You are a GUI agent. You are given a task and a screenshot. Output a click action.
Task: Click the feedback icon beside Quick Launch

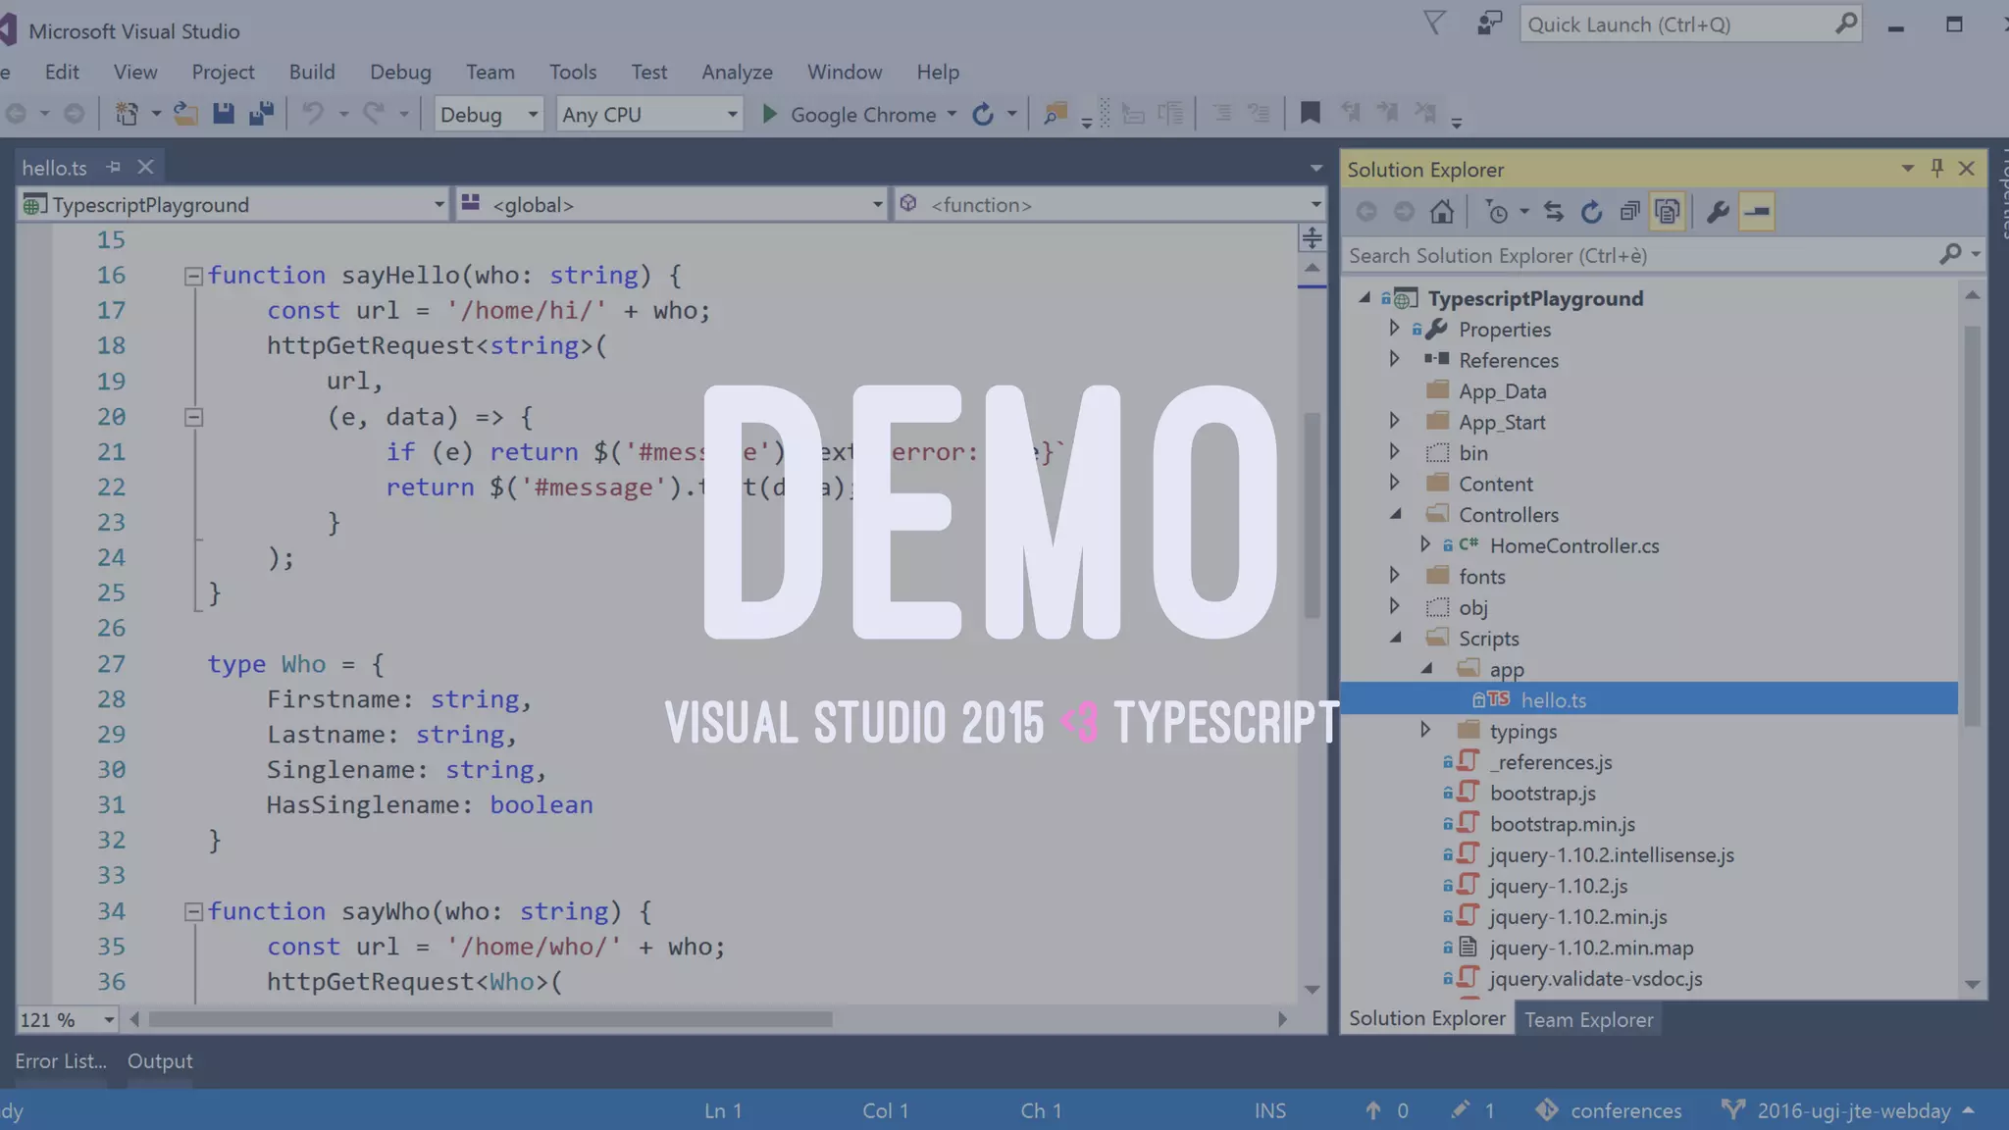click(x=1489, y=24)
